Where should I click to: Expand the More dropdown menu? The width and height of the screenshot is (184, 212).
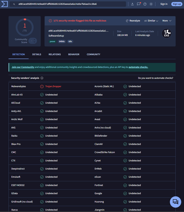[167, 21]
